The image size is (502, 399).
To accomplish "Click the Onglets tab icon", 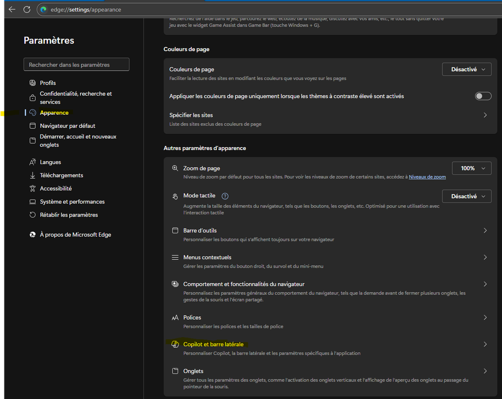I will pos(175,371).
